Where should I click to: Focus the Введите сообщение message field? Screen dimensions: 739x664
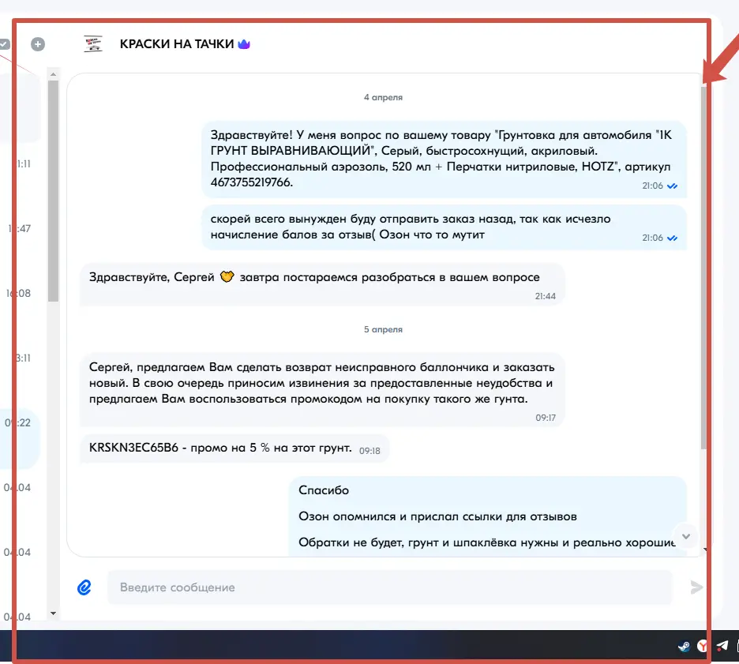point(390,587)
